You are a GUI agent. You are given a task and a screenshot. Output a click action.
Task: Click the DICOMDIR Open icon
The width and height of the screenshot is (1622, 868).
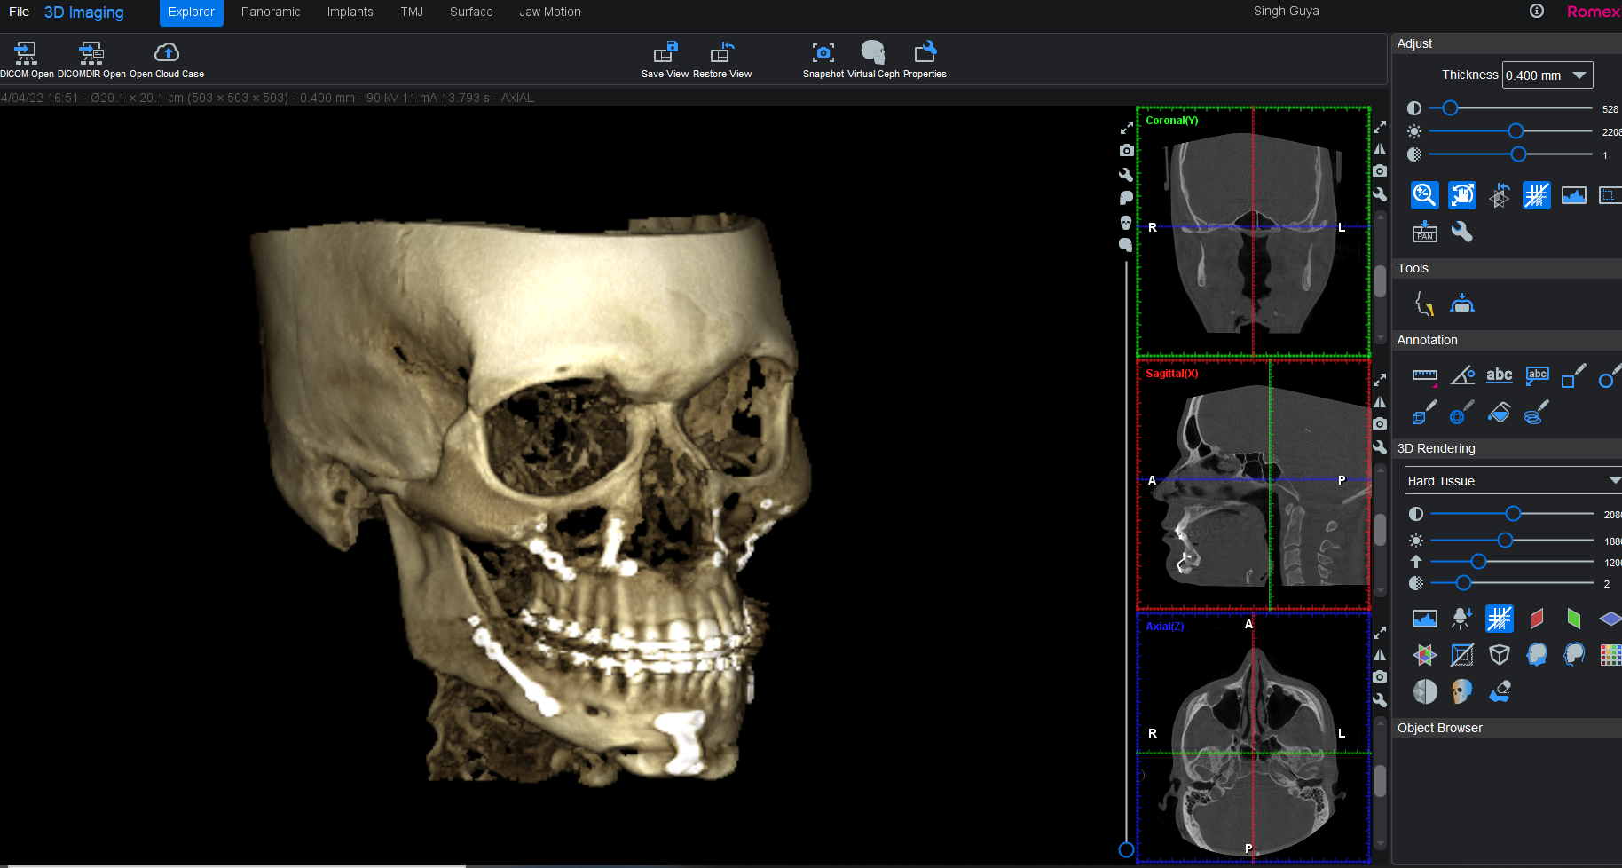coord(91,52)
